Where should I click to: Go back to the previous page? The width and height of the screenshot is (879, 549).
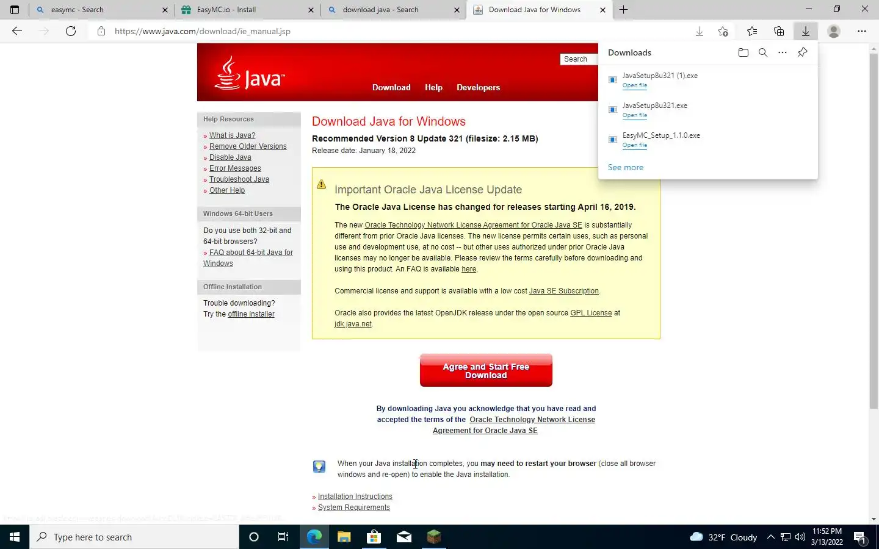click(17, 31)
